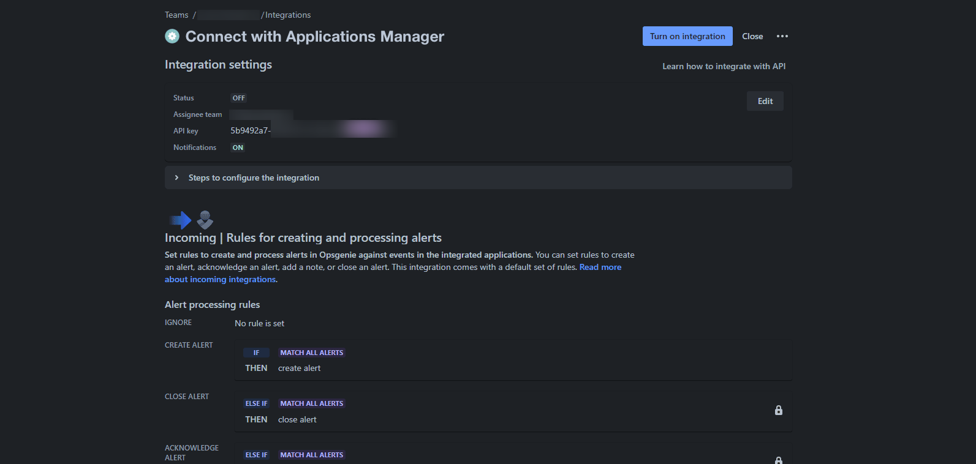The height and width of the screenshot is (464, 976).
Task: Click the Applications Manager gear icon
Action: [172, 36]
